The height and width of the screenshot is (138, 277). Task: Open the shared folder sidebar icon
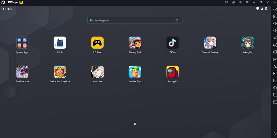click(275, 95)
